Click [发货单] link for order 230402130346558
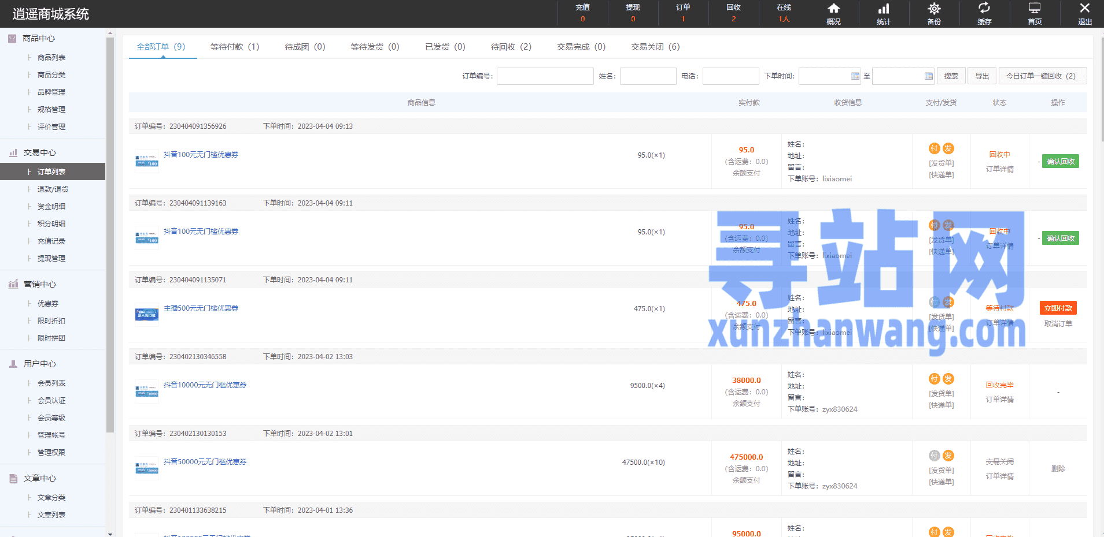This screenshot has height=537, width=1104. click(x=941, y=394)
